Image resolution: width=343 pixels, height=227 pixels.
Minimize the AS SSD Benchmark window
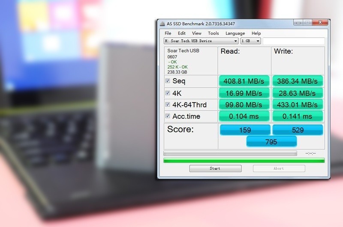coord(298,22)
